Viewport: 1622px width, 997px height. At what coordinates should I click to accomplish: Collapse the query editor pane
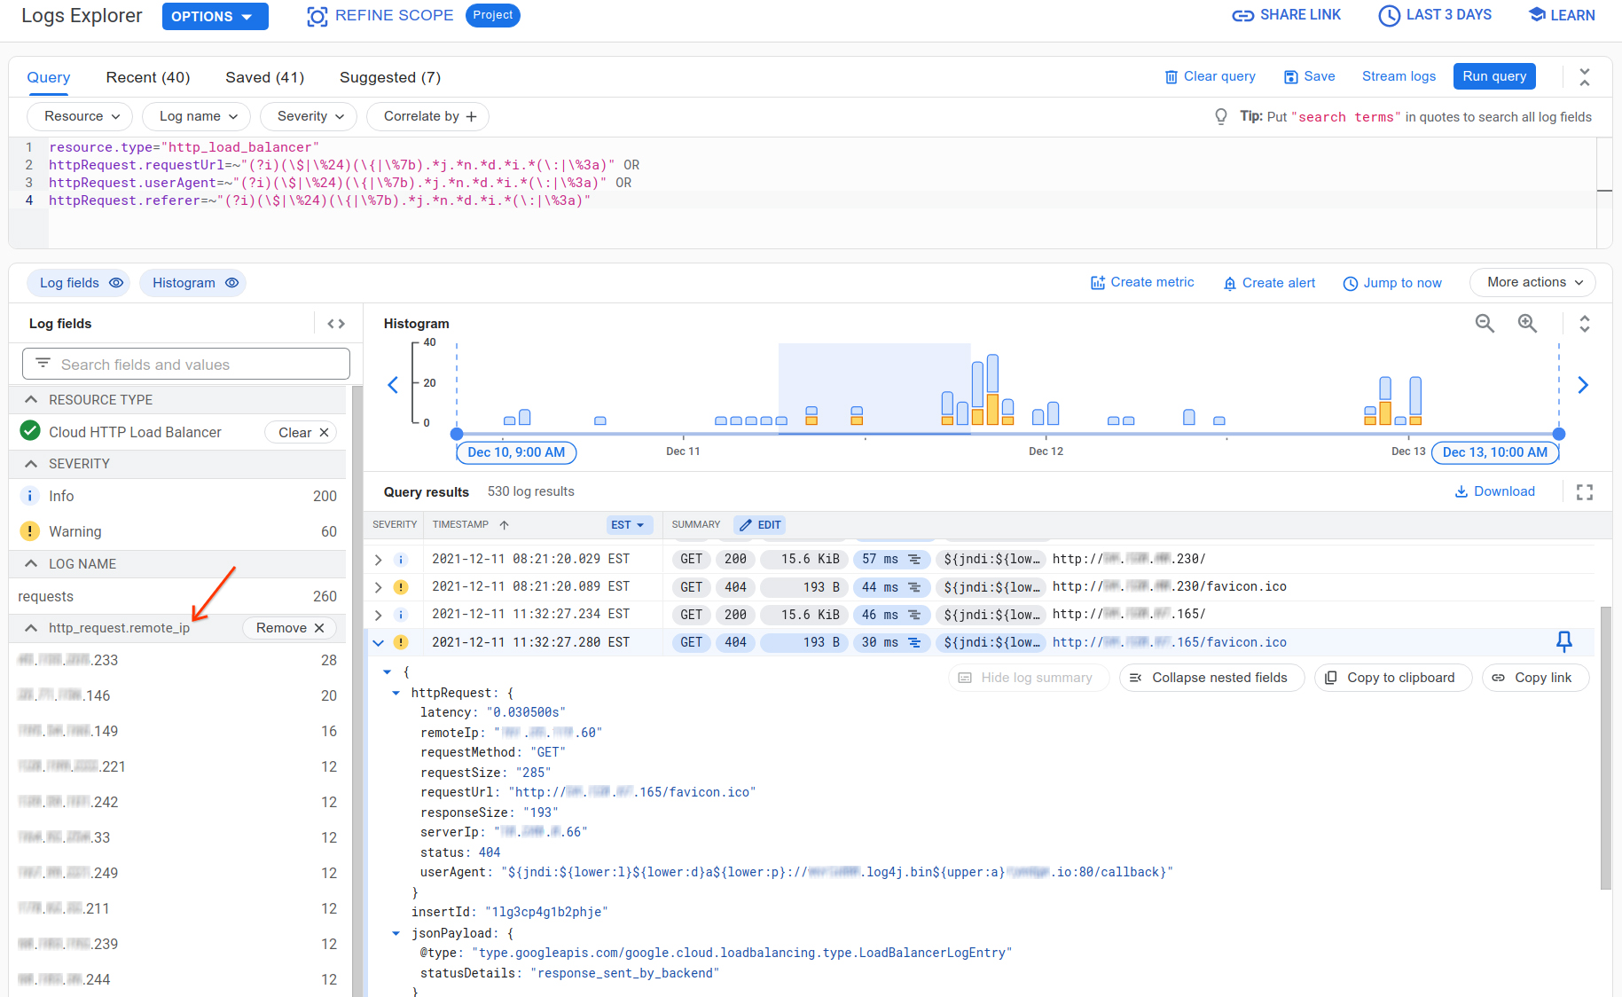tap(1584, 76)
